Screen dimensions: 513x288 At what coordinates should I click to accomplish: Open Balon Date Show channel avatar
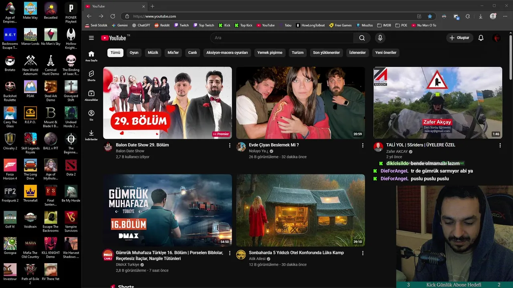point(108,147)
